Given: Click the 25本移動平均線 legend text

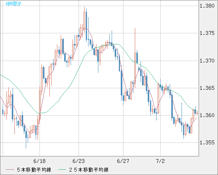Looking at the screenshot, I should 89,170.
